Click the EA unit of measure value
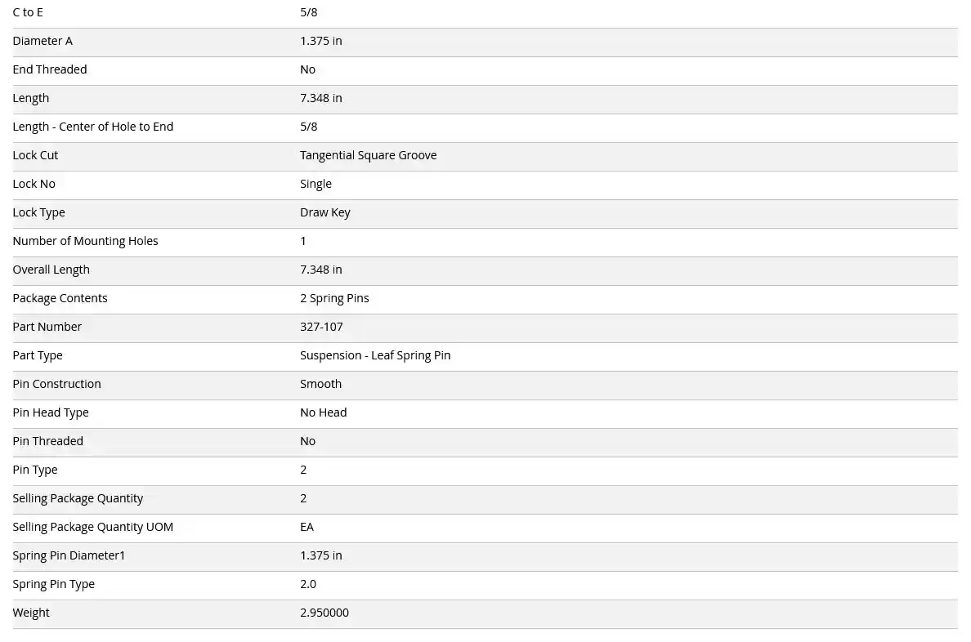The height and width of the screenshot is (642, 971). [307, 527]
